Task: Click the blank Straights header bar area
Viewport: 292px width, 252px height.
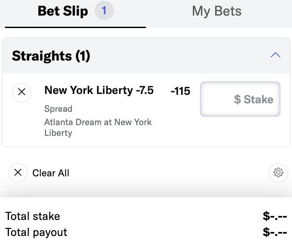Action: coord(179,56)
